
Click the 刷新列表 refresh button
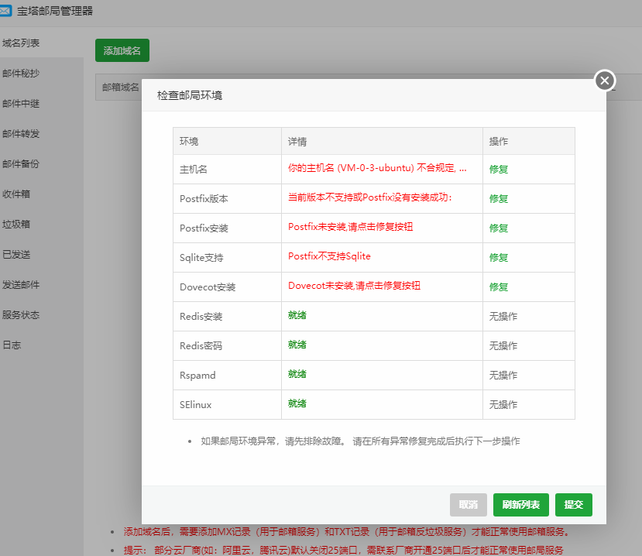[x=520, y=504]
